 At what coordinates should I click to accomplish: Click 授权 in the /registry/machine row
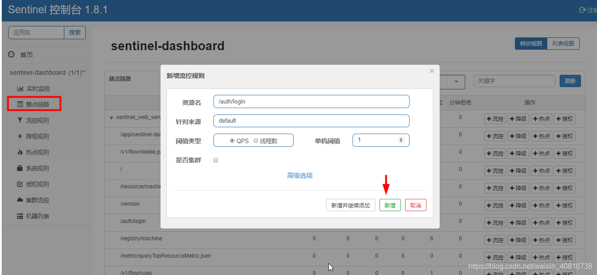pyautogui.click(x=565, y=240)
